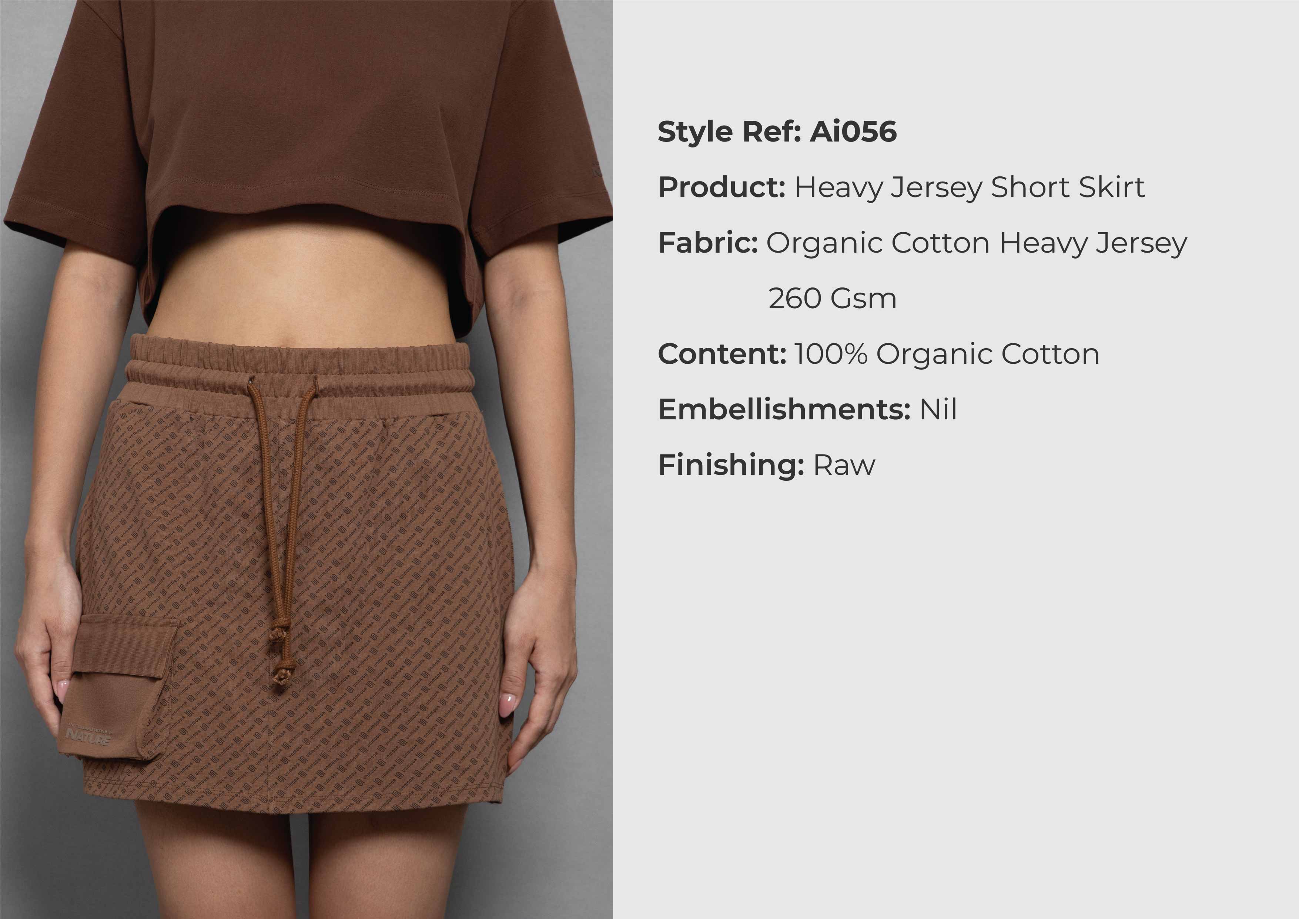Select the bold Fabric: label
Image resolution: width=1299 pixels, height=919 pixels.
pyautogui.click(x=708, y=242)
